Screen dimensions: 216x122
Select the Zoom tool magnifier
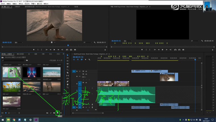coord(68,88)
